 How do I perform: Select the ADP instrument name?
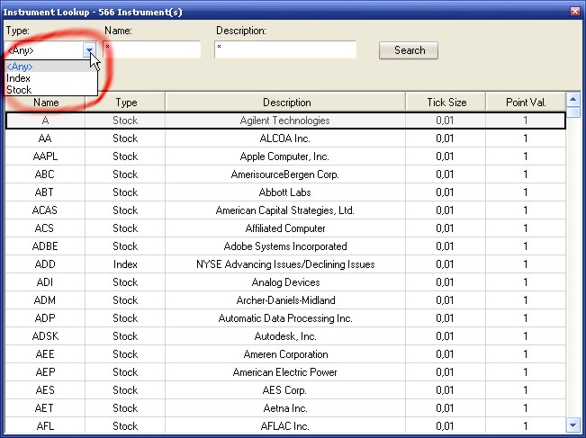45,318
